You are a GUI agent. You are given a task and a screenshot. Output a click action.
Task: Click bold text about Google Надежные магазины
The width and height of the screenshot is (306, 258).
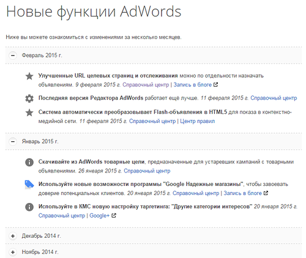(x=141, y=184)
